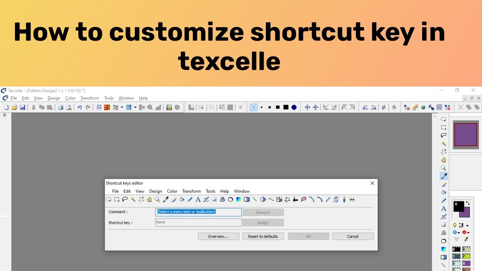
Task: Select the largest square brush size
Action: 286,107
